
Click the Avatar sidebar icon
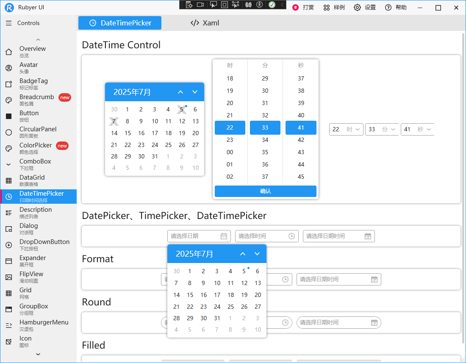tap(9, 68)
